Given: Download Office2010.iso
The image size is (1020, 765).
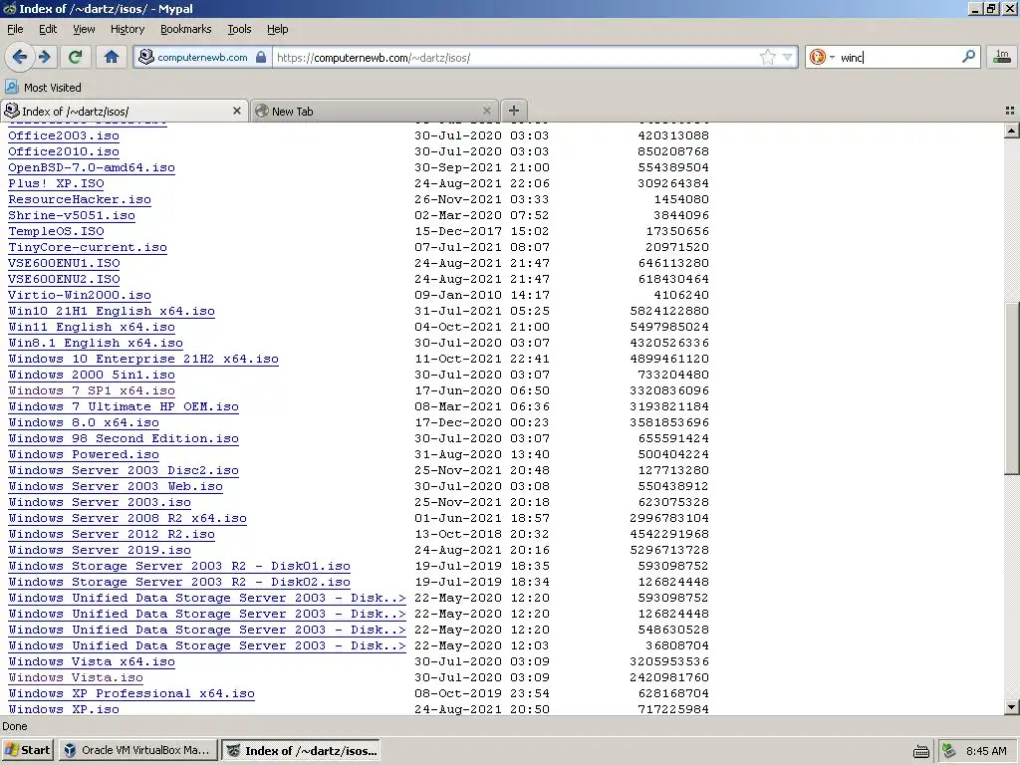Looking at the screenshot, I should (x=64, y=151).
